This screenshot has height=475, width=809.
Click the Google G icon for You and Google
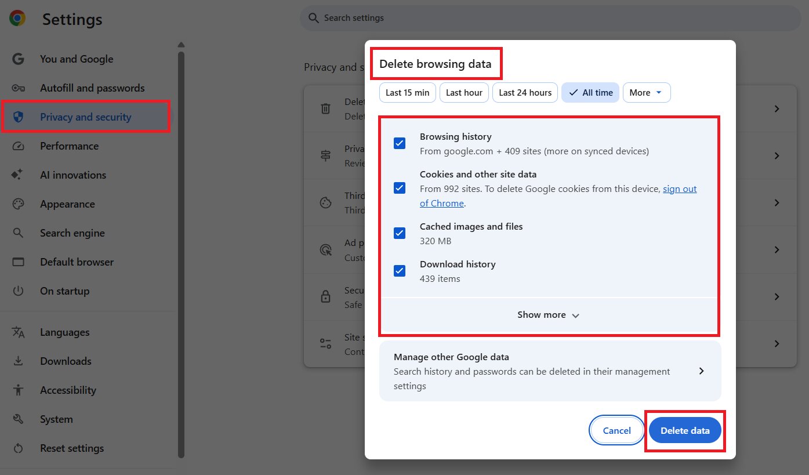tap(18, 59)
